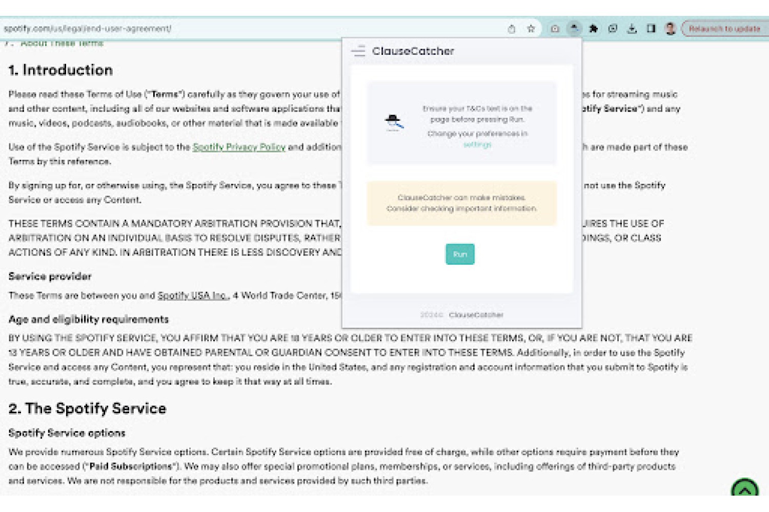Click the 'ClauseCatcher' title in the popup header
The image size is (769, 512).
click(x=413, y=51)
